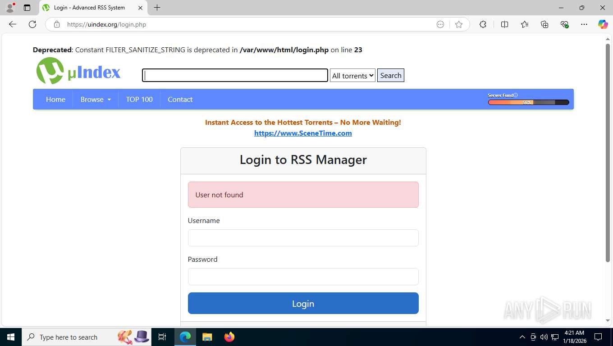This screenshot has width=613, height=346.
Task: Open the notification center
Action: pyautogui.click(x=598, y=337)
